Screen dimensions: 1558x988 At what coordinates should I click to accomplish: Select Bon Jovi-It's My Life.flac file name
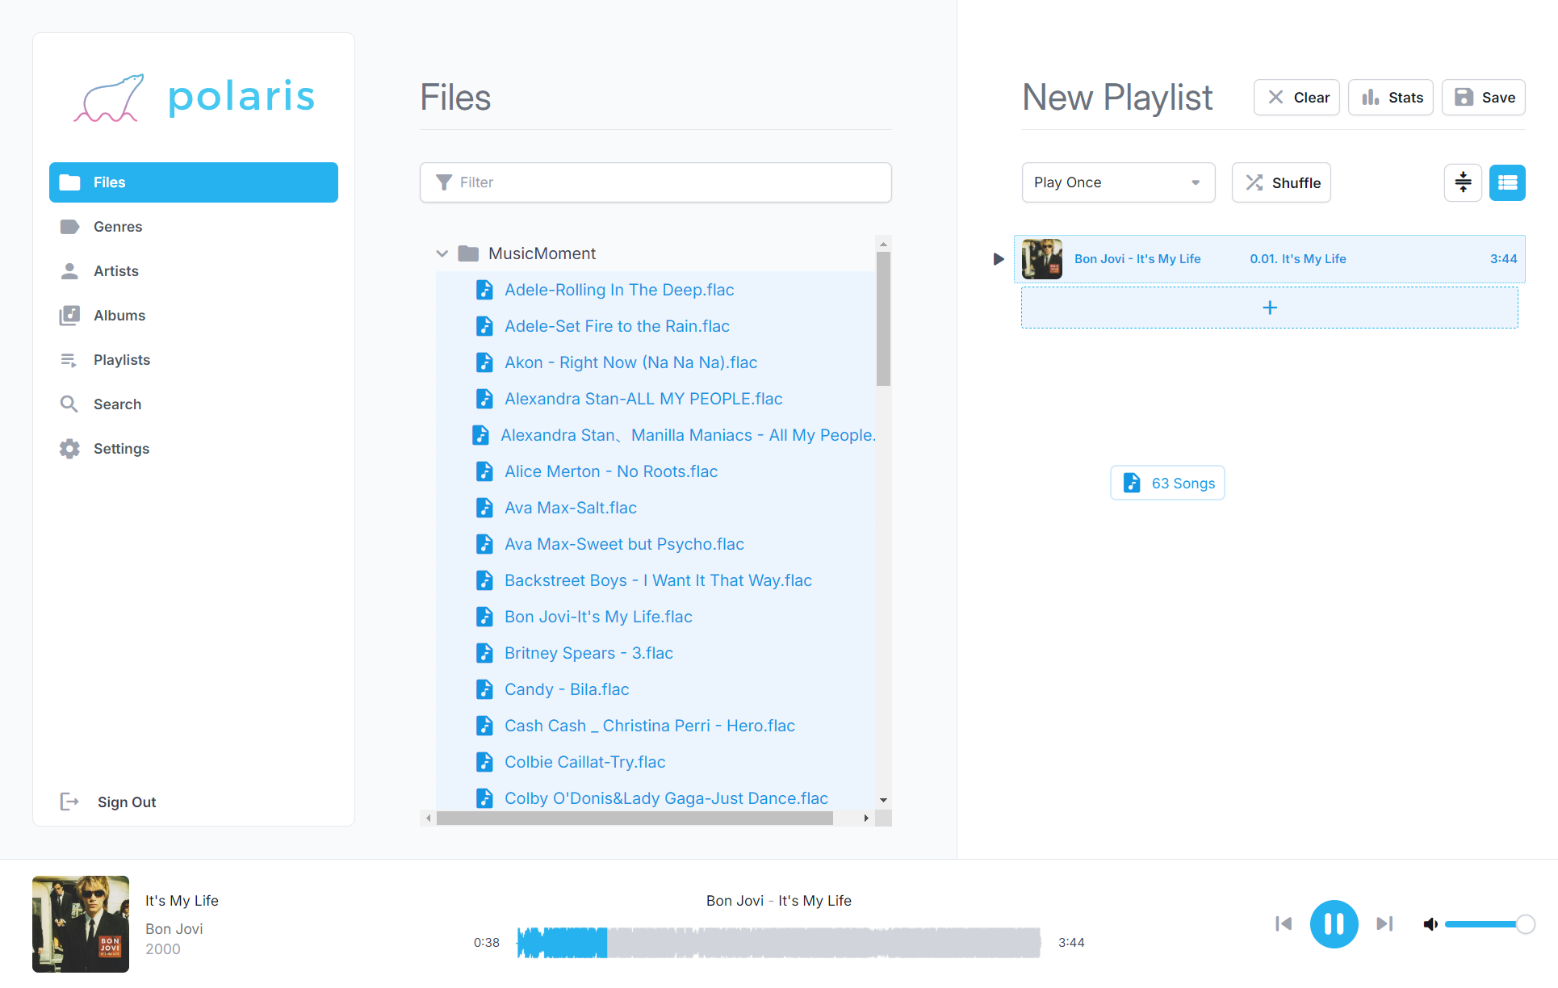(598, 617)
